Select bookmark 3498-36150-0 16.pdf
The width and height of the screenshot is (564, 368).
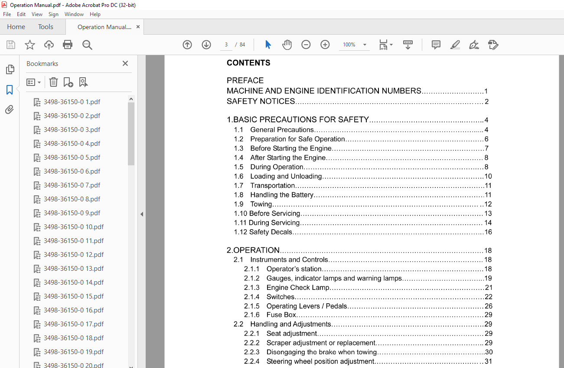74,310
